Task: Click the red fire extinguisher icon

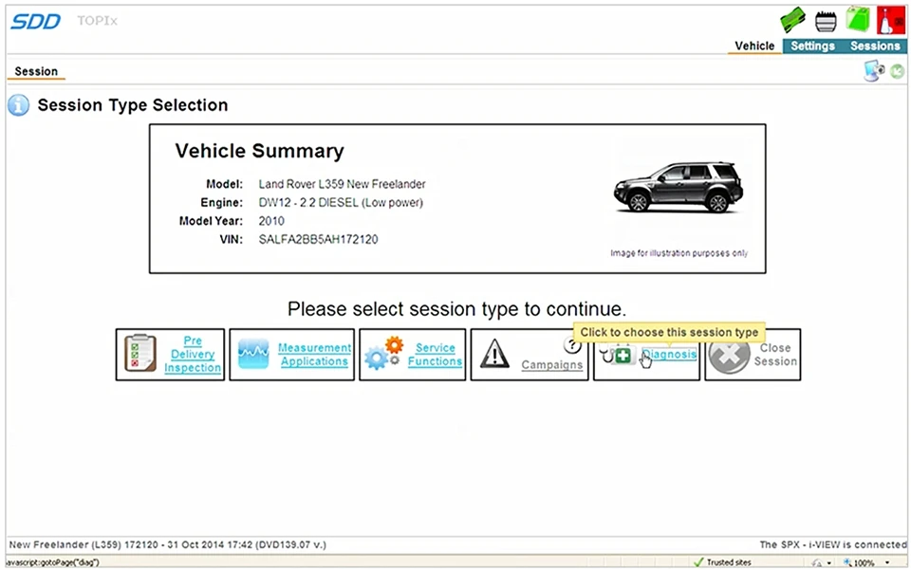Action: [x=890, y=17]
